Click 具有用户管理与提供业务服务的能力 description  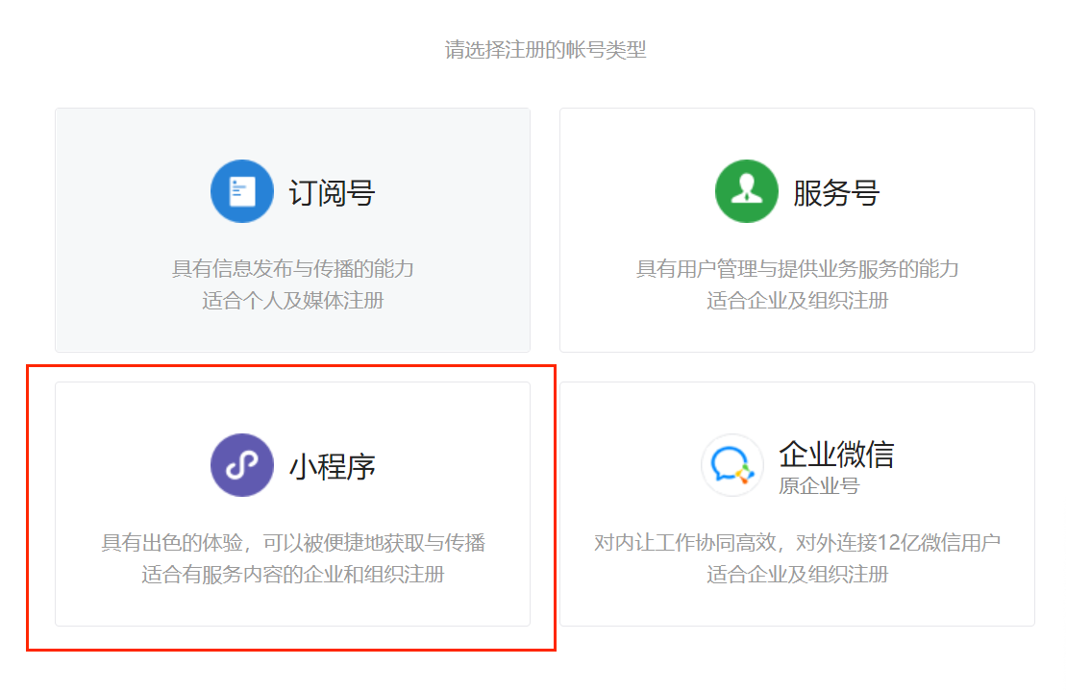[797, 268]
